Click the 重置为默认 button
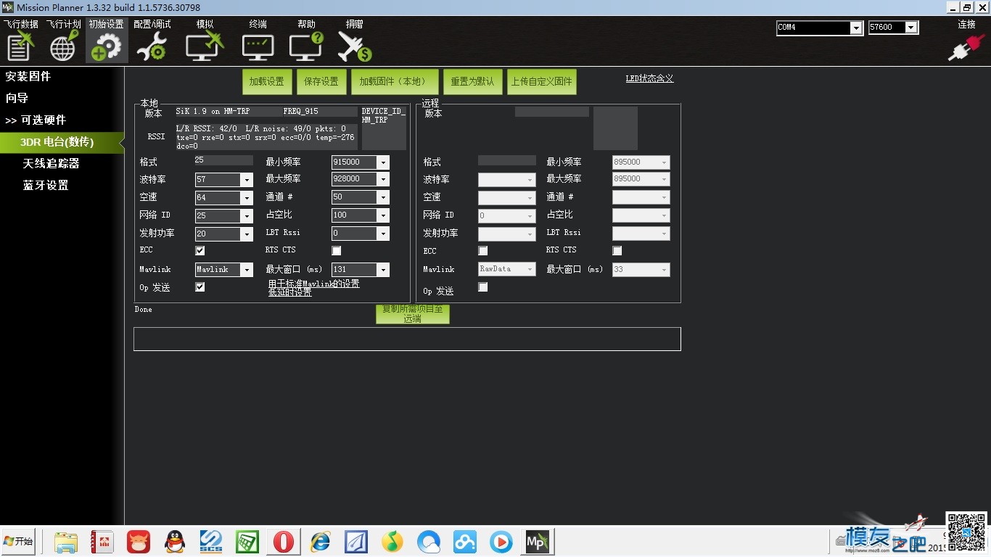 tap(473, 82)
